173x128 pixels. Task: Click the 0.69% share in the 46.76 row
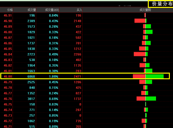53,99
